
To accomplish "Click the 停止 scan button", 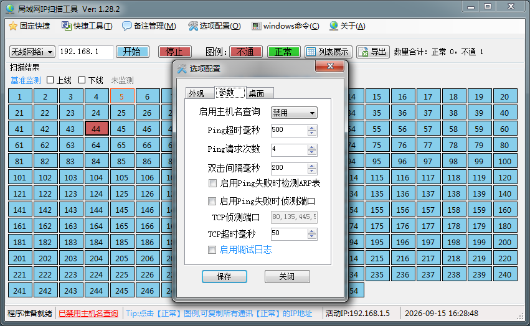I will click(x=175, y=52).
